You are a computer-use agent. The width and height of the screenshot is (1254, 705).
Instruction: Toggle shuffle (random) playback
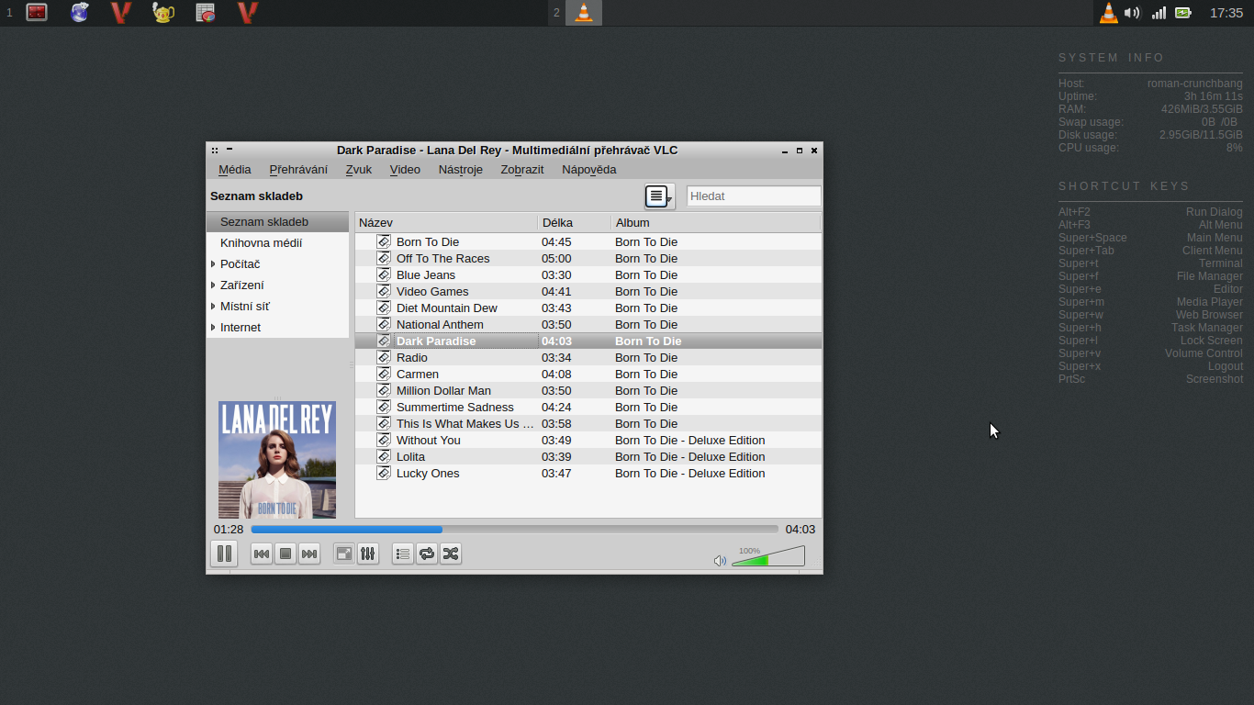click(451, 554)
